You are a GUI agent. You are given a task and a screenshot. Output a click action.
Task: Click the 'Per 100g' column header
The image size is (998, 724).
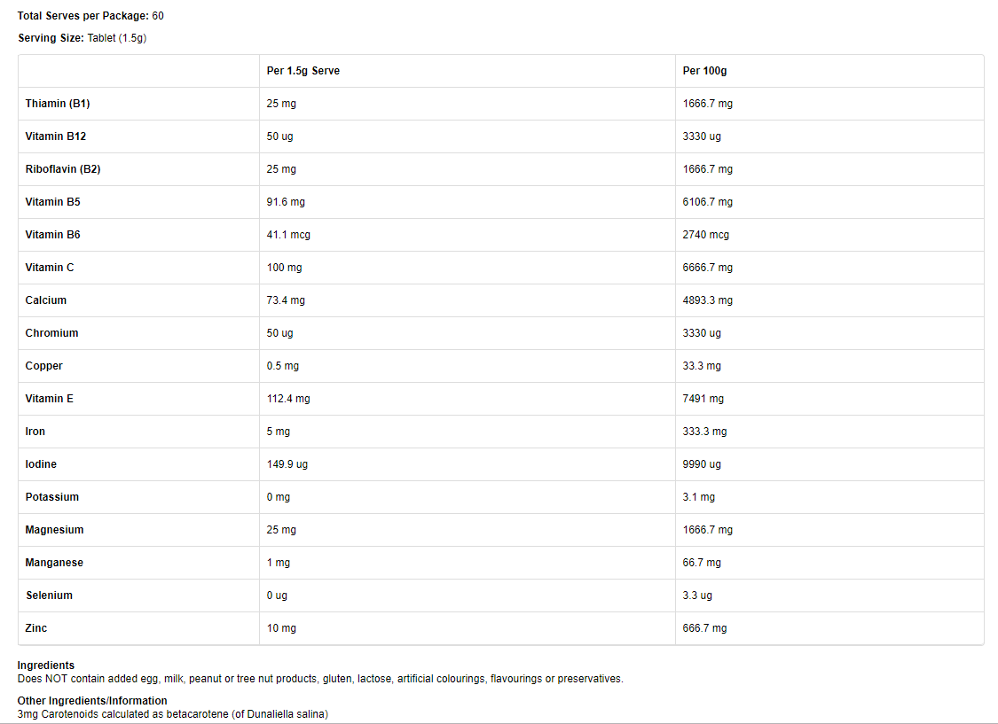pyautogui.click(x=705, y=71)
